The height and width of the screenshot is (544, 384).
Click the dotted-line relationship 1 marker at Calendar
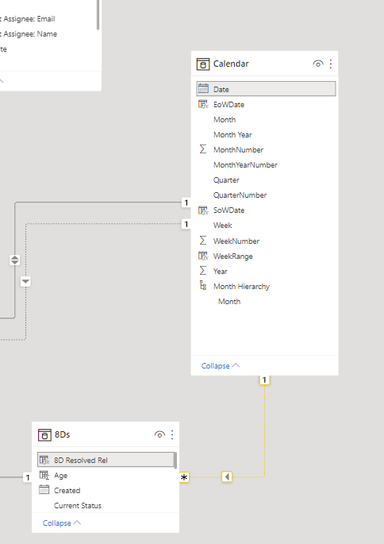(x=186, y=224)
